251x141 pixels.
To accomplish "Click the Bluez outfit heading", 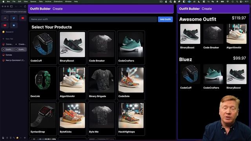I will 186,60.
